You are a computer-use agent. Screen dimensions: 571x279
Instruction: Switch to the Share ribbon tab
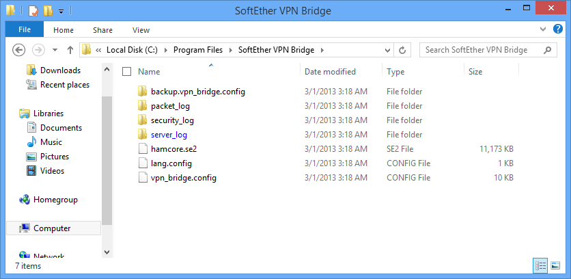click(x=102, y=30)
